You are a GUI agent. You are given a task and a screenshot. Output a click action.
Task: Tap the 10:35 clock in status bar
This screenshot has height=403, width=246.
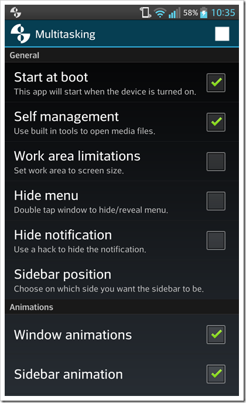[x=223, y=12]
